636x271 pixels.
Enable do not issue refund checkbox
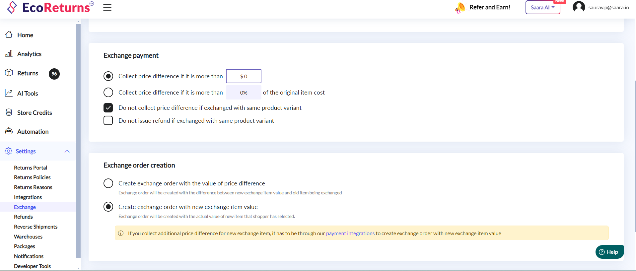tap(108, 120)
